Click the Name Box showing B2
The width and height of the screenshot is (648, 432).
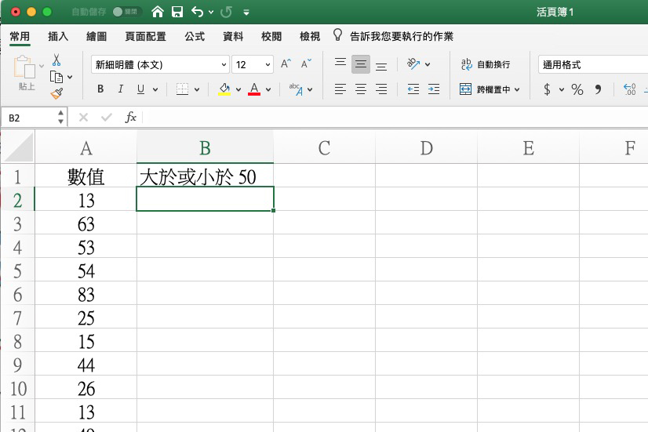tap(29, 118)
